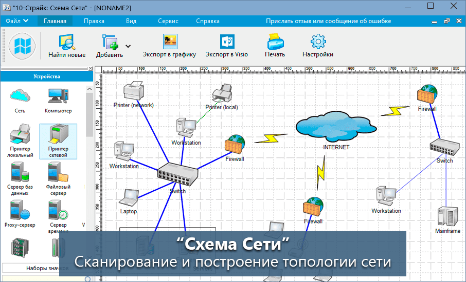466x282 pixels.
Task: Click the Экспорт в Visio icon
Action: pos(226,42)
